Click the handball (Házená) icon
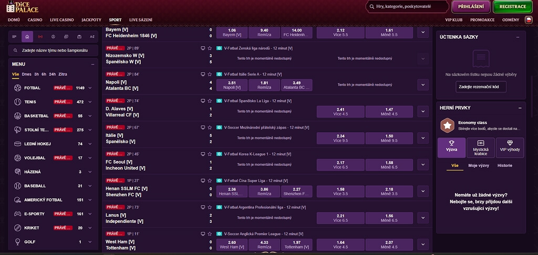The height and width of the screenshot is (255, 538). coord(17,172)
